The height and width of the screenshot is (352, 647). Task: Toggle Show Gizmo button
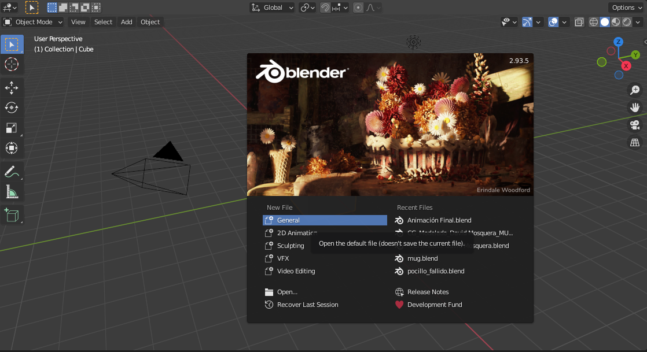tap(527, 22)
